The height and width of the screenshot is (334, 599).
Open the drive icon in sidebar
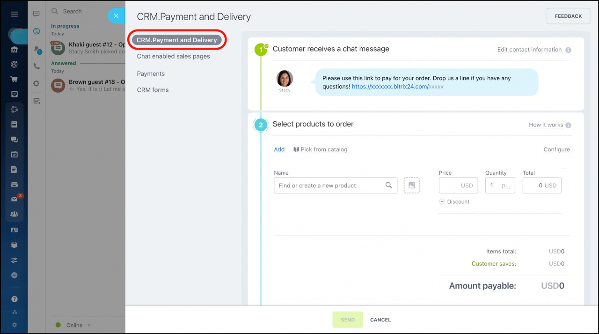(15, 184)
